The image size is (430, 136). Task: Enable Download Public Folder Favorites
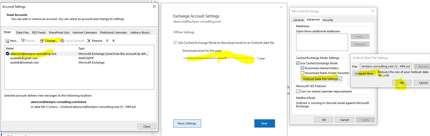pos(302,73)
